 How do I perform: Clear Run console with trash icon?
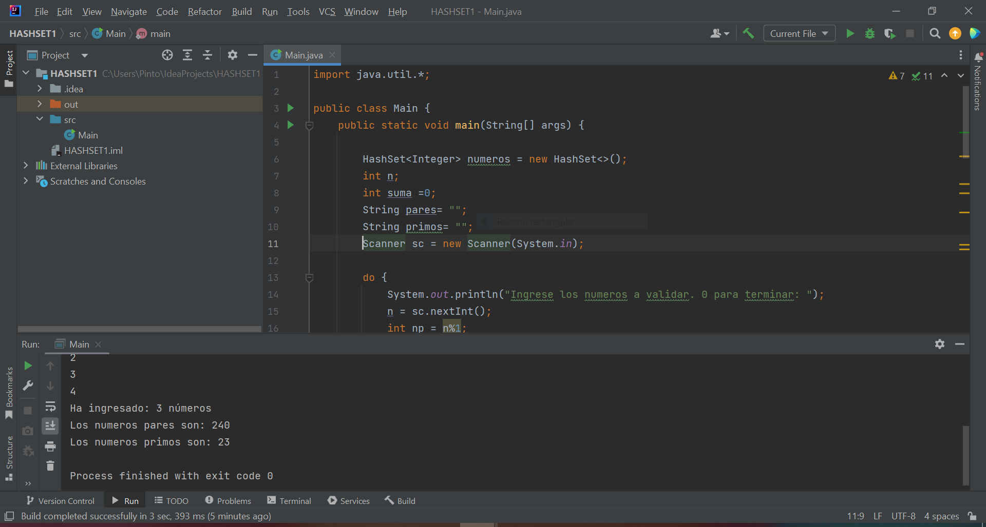coord(50,465)
